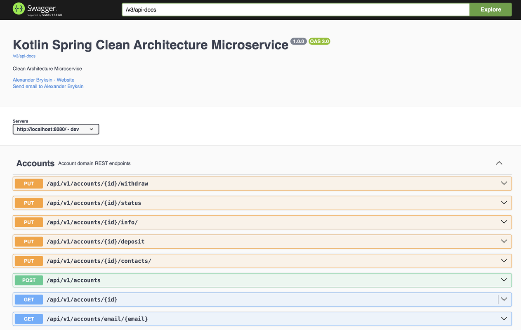Click the /api/v1/accounts path on the POST row
Image resolution: width=521 pixels, height=330 pixels.
(x=73, y=280)
